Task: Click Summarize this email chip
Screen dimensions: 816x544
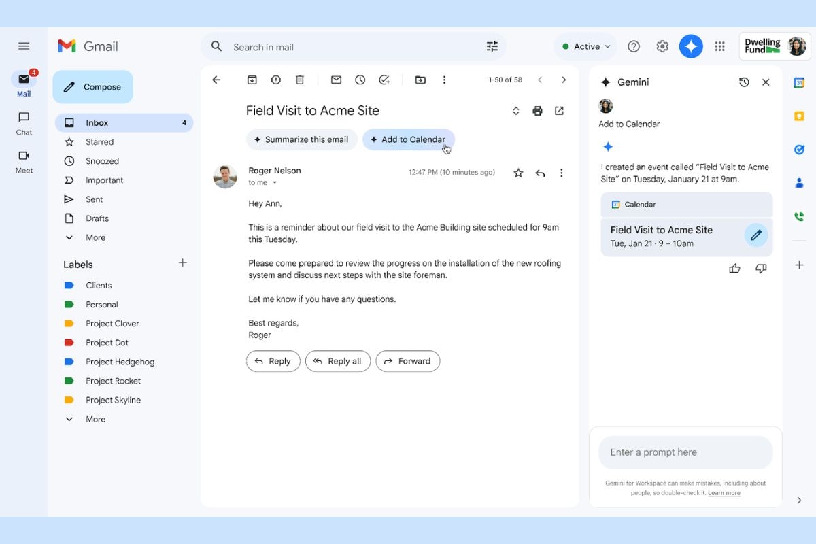Action: 301,139
